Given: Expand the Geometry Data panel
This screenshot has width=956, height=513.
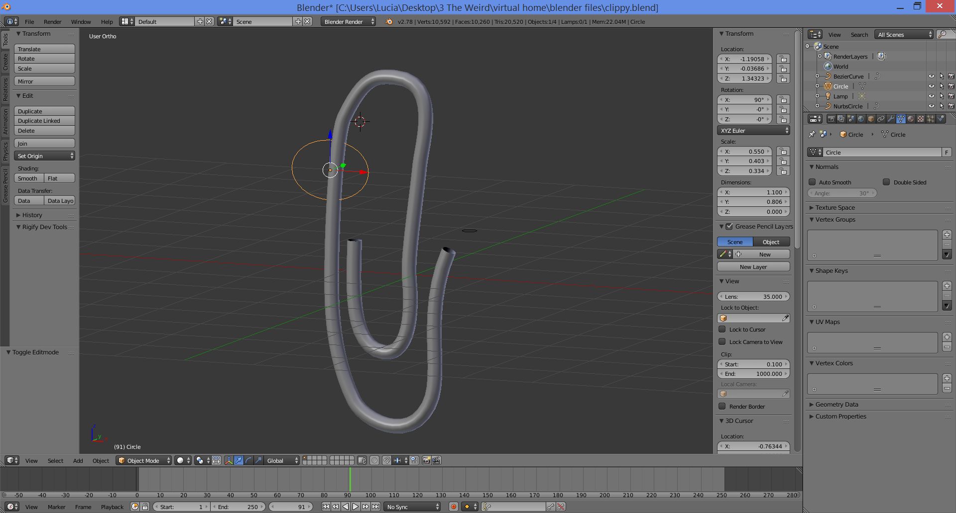Looking at the screenshot, I should point(836,404).
